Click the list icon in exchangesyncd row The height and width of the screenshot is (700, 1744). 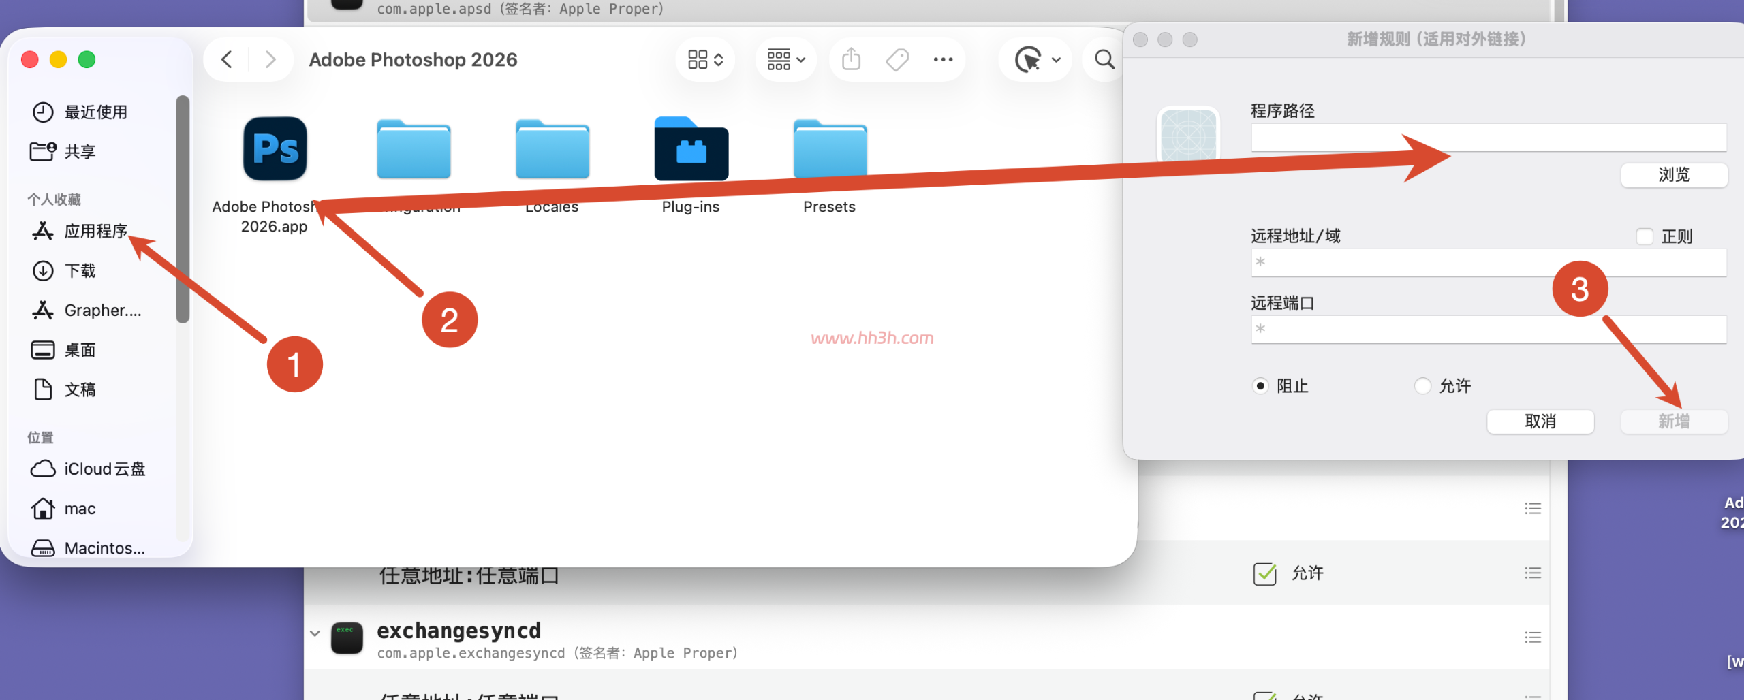(x=1533, y=637)
